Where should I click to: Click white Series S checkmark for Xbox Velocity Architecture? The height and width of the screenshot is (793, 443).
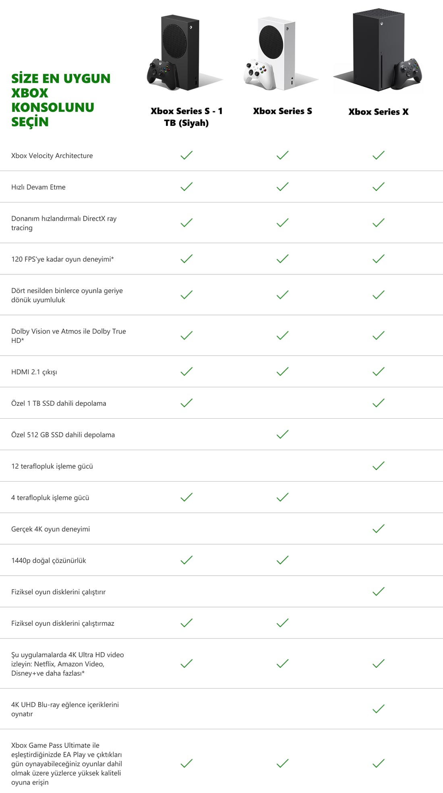283,155
